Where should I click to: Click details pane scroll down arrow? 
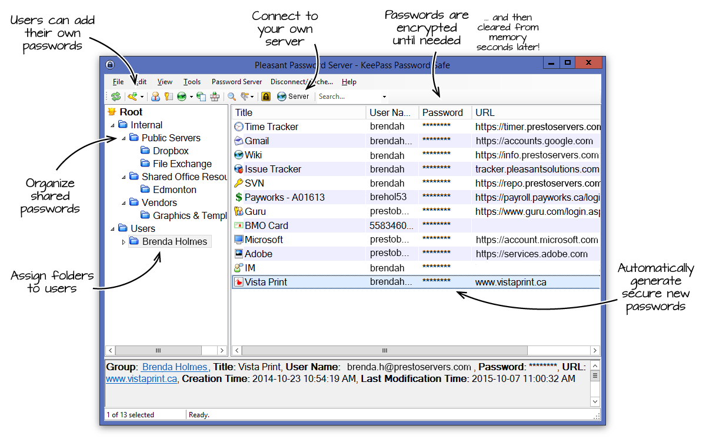(595, 401)
